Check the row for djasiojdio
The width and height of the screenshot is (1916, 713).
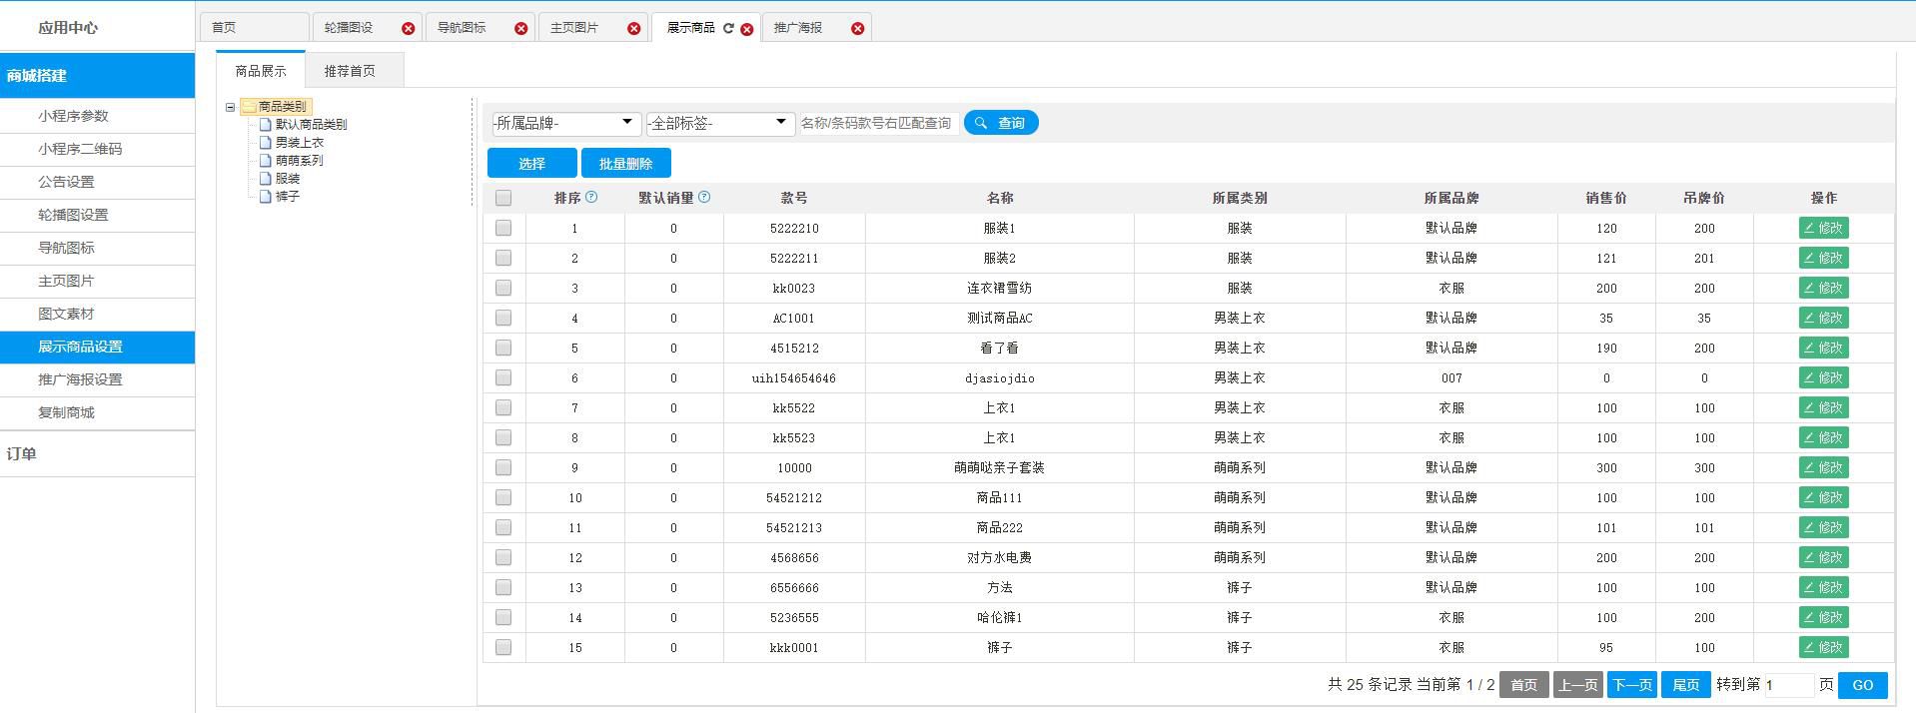tap(503, 377)
